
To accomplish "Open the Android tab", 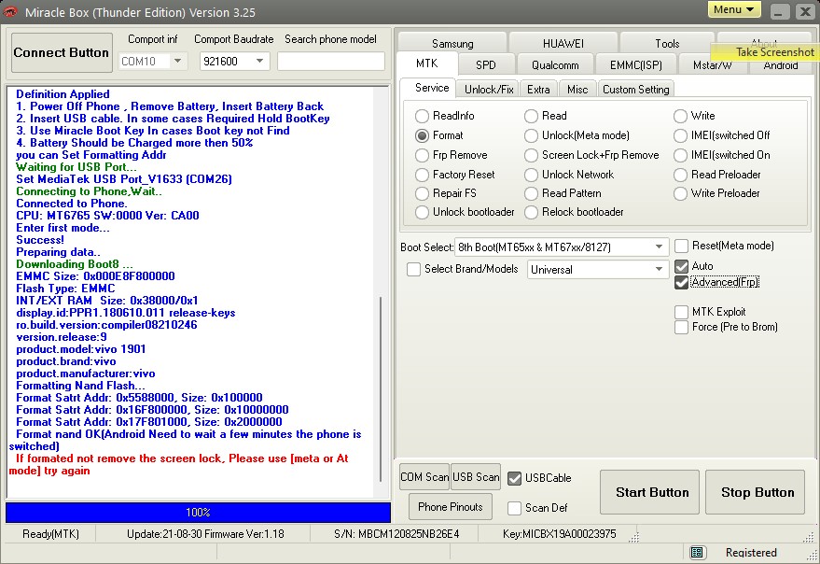I will (780, 66).
